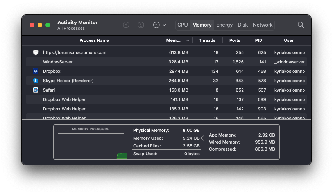The height and width of the screenshot is (194, 333).
Task: Select the Safari compass icon
Action: (36, 90)
